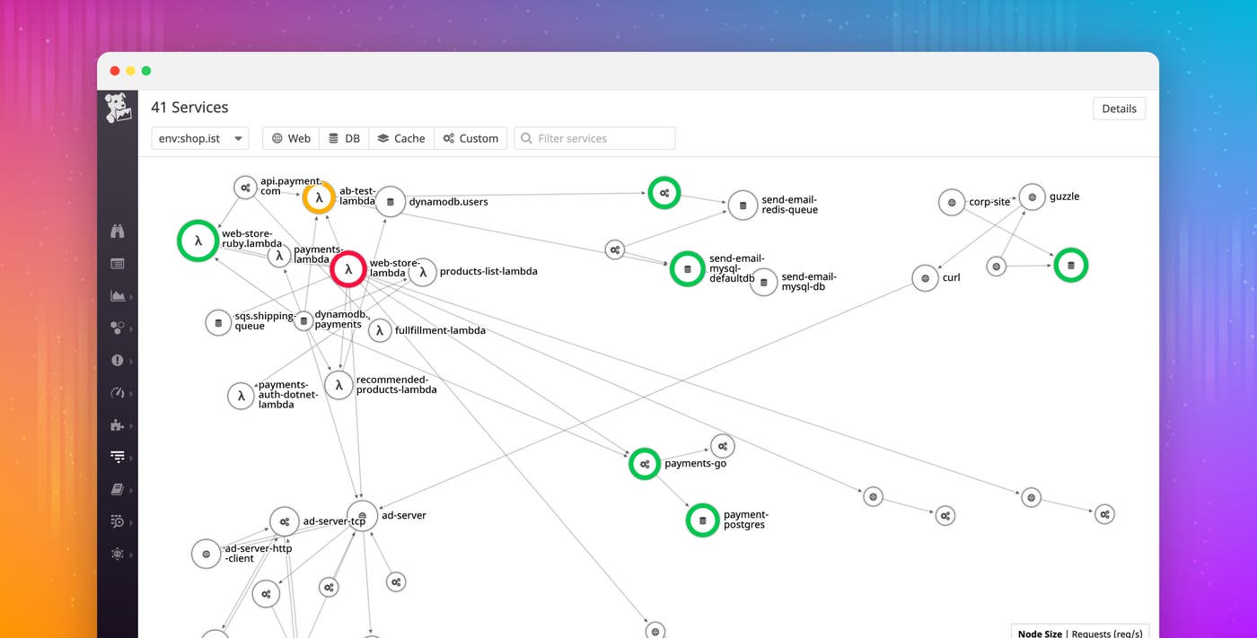Open the Integrations puzzle-piece sidebar icon
Image resolution: width=1257 pixels, height=638 pixels.
pyautogui.click(x=118, y=424)
